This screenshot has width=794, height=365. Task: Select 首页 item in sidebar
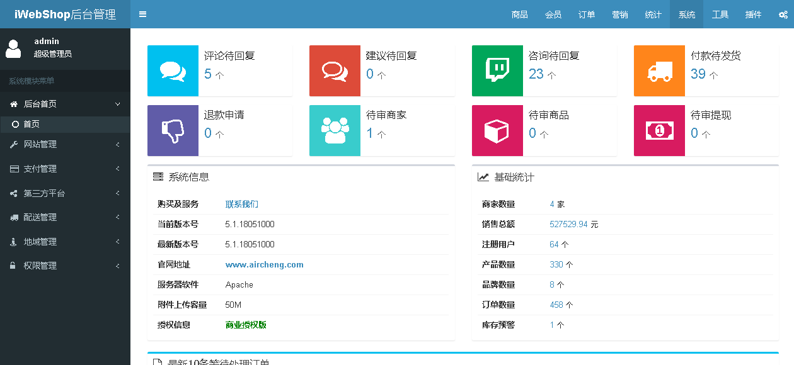[32, 125]
